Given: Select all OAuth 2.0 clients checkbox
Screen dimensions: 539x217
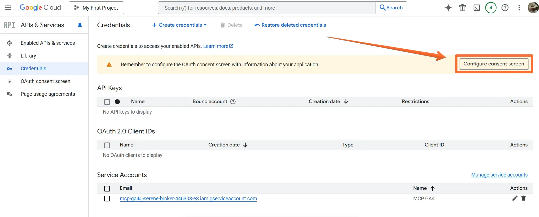Looking at the screenshot, I should pos(107,145).
